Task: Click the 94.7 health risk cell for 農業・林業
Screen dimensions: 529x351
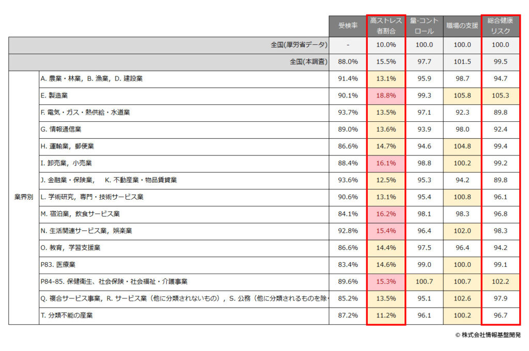Action: (500, 79)
